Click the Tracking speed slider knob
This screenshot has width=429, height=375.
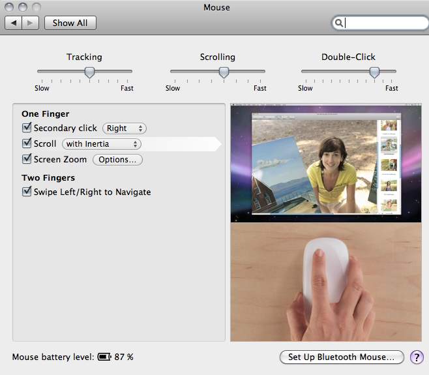90,72
